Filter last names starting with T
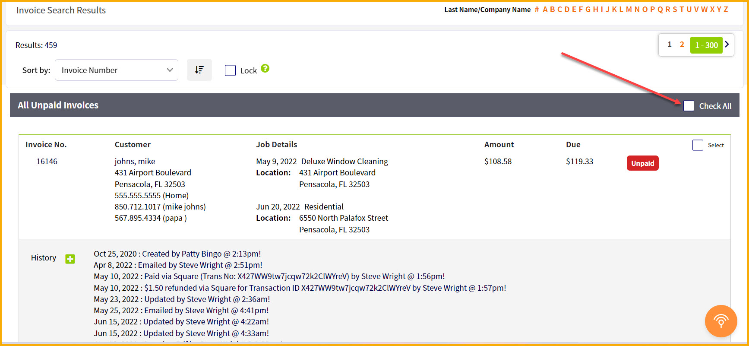Viewport: 749px width, 346px height. (x=682, y=10)
